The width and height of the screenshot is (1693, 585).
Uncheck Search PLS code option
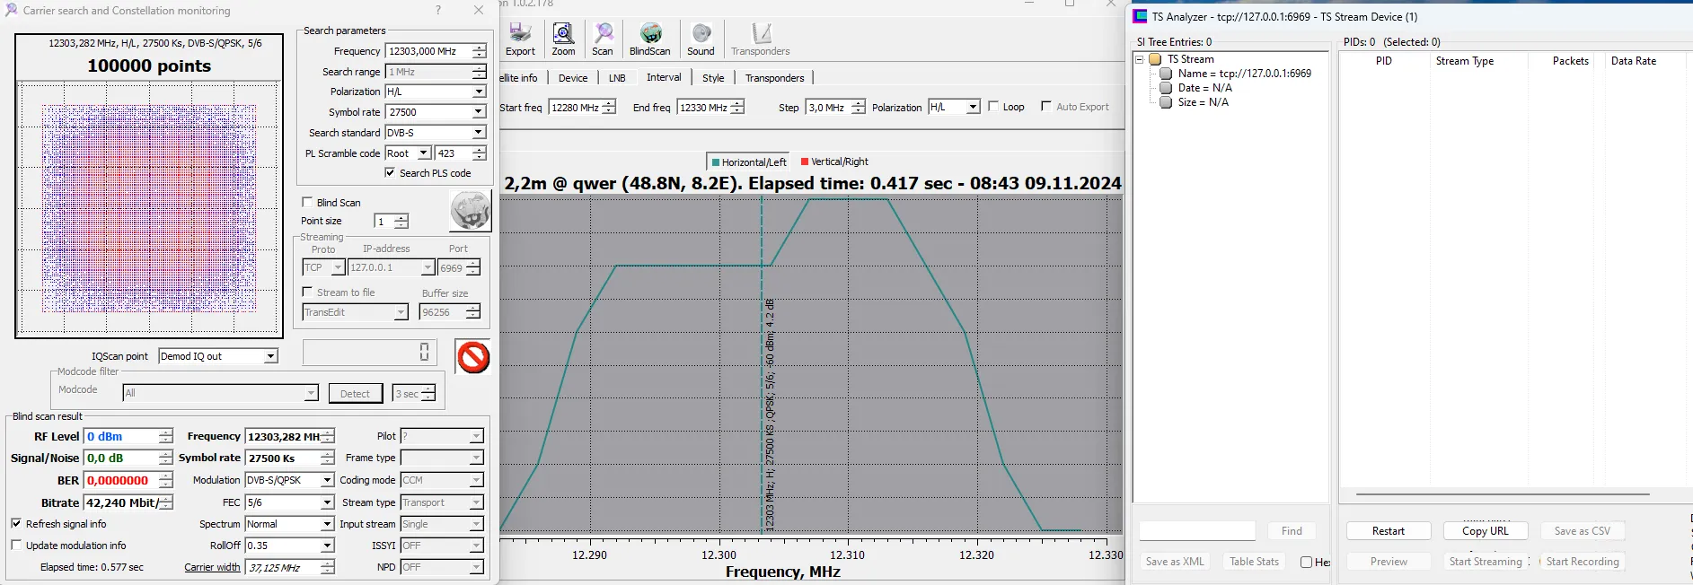tap(390, 173)
